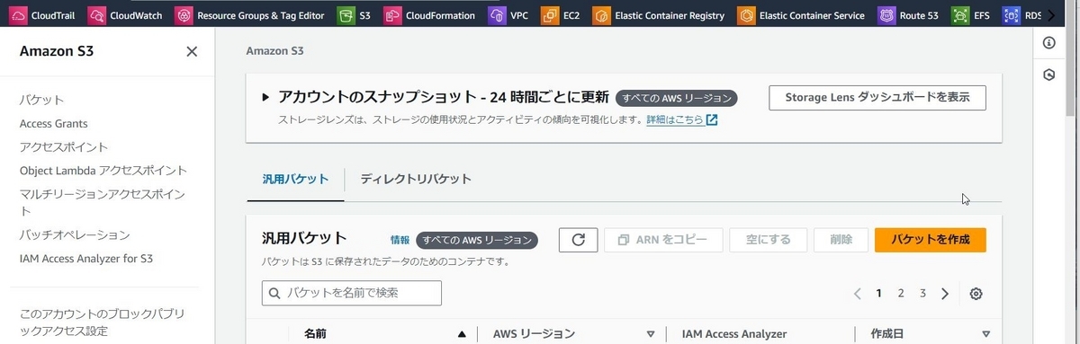The height and width of the screenshot is (344, 1080).
Task: Sort buckets by 名前 column arrow
Action: [462, 334]
